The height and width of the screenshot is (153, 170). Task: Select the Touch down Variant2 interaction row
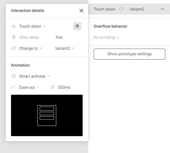(129, 9)
